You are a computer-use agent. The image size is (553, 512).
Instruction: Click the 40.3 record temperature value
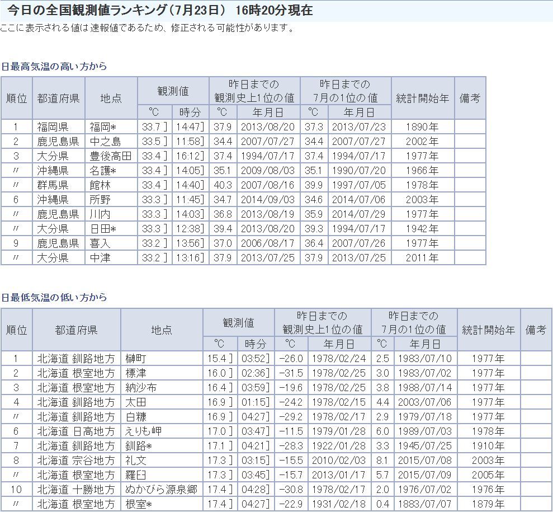pos(222,185)
